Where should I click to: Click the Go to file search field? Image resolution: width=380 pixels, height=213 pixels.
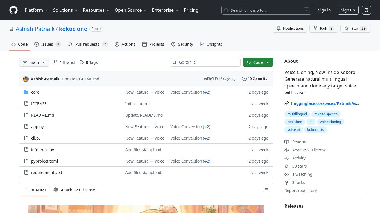(x=208, y=62)
